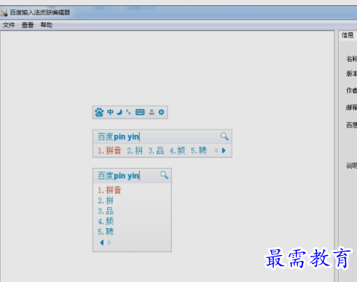
Task: Select candidate 3.品 in vertical list
Action: (x=106, y=211)
